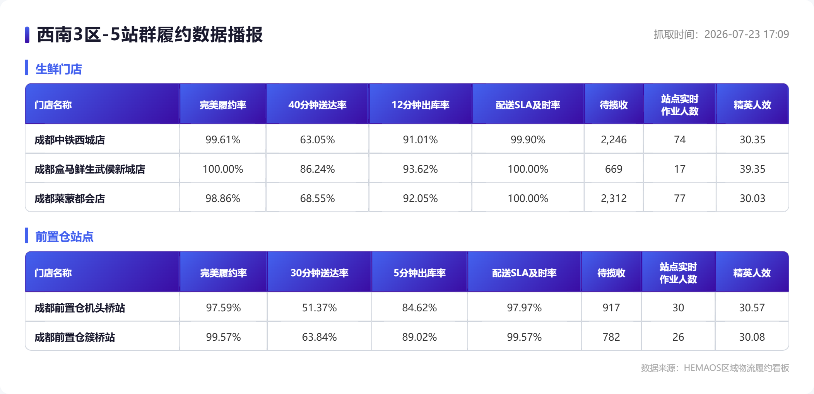Select the 30分钟送达率 column header
This screenshot has height=394, width=814.
pyautogui.click(x=319, y=273)
